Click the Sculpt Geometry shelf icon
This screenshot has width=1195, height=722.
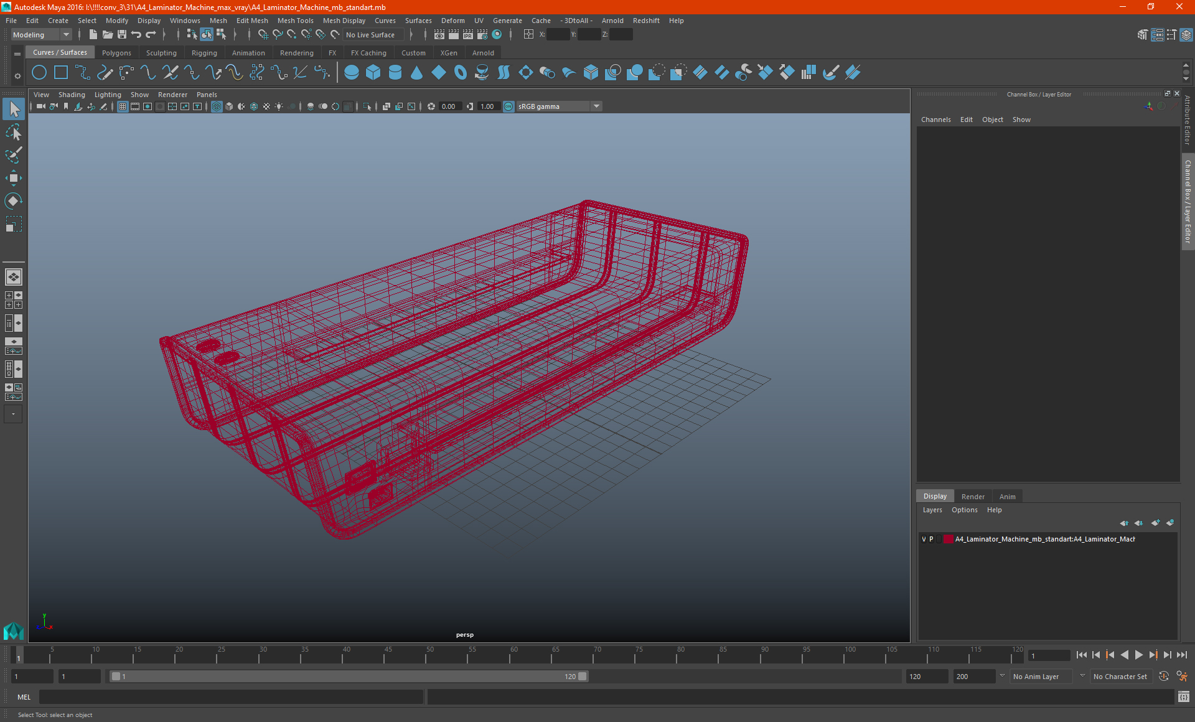(x=830, y=73)
